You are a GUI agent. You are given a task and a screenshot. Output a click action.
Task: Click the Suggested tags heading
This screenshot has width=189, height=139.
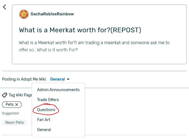[x=10, y=113]
